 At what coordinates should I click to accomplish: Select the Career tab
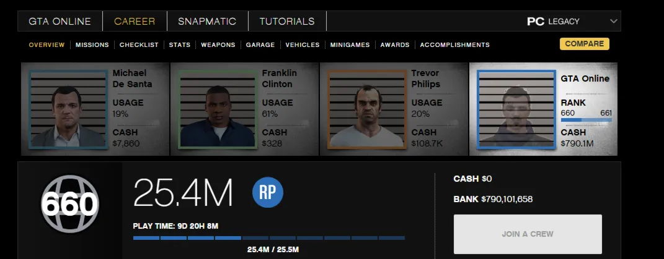(x=135, y=21)
